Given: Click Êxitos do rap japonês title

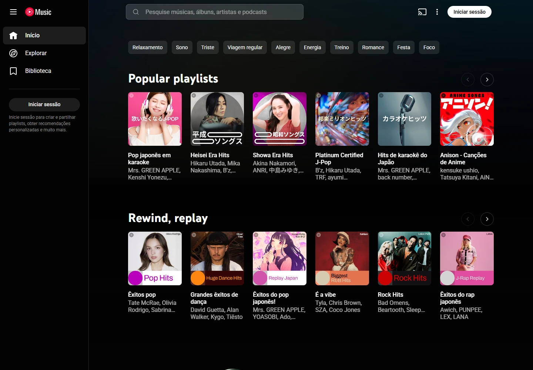Looking at the screenshot, I should [x=457, y=298].
